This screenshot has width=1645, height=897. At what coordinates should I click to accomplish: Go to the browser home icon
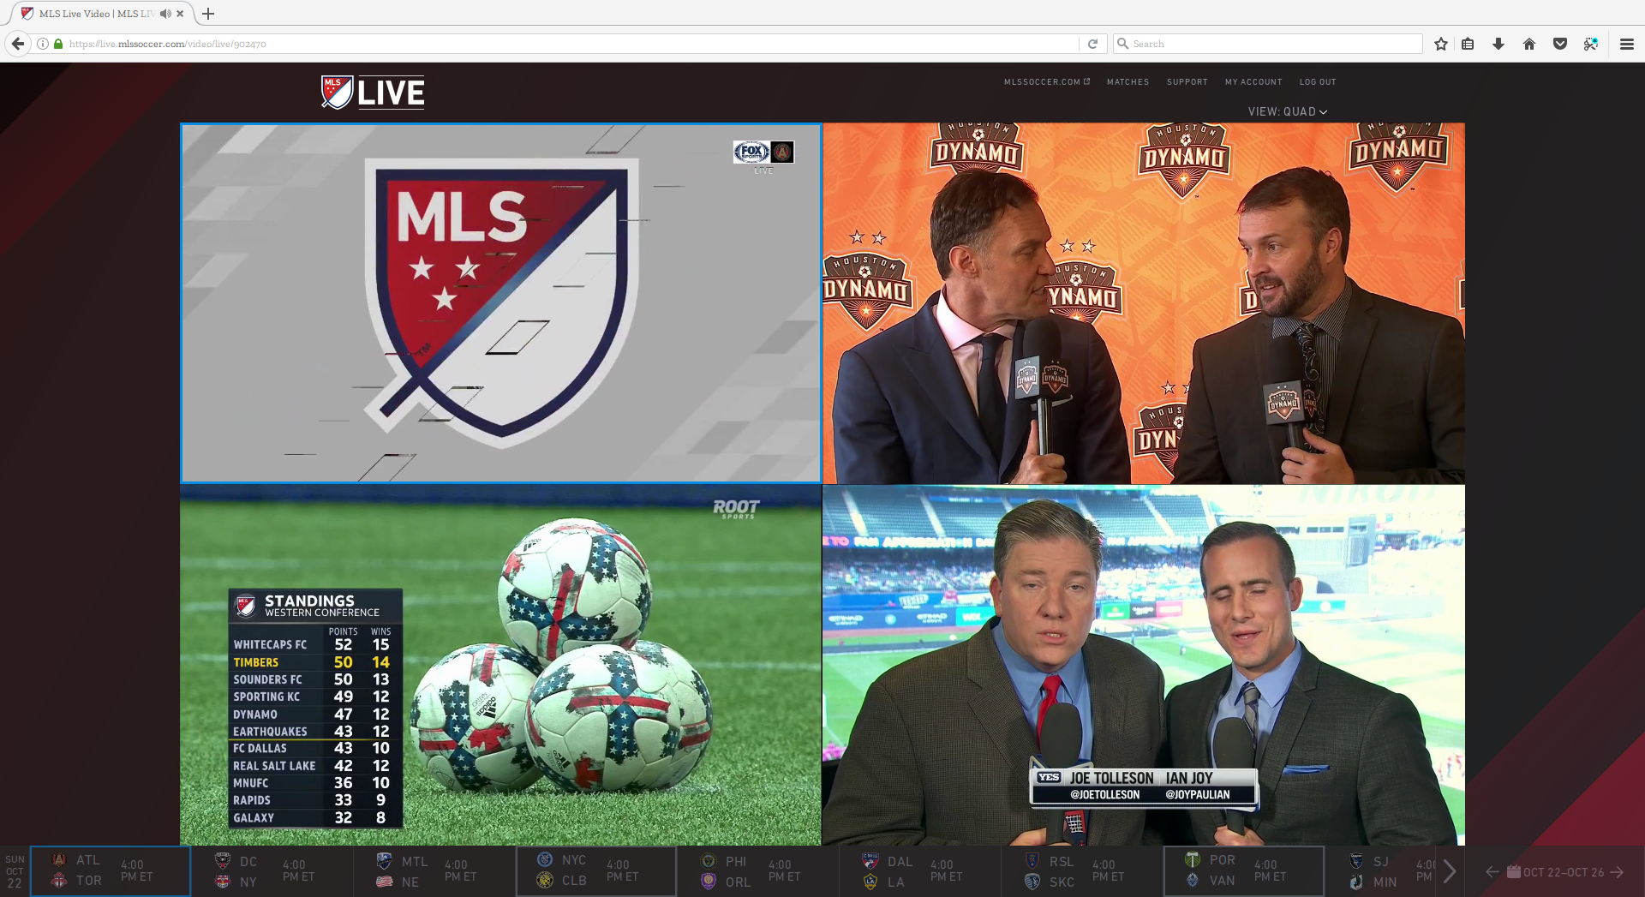click(x=1529, y=44)
